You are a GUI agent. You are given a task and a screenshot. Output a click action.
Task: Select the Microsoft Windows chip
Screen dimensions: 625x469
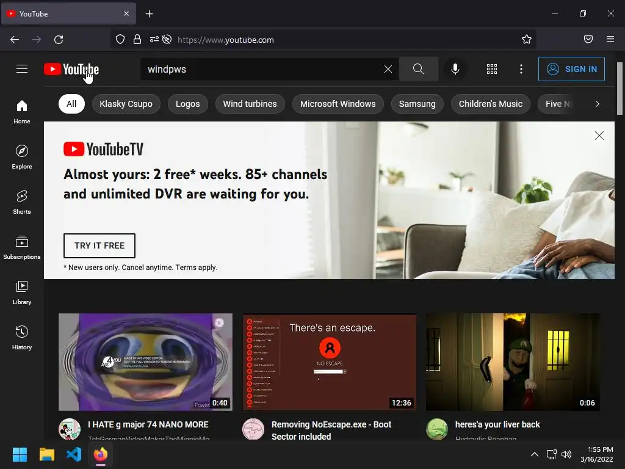(338, 104)
